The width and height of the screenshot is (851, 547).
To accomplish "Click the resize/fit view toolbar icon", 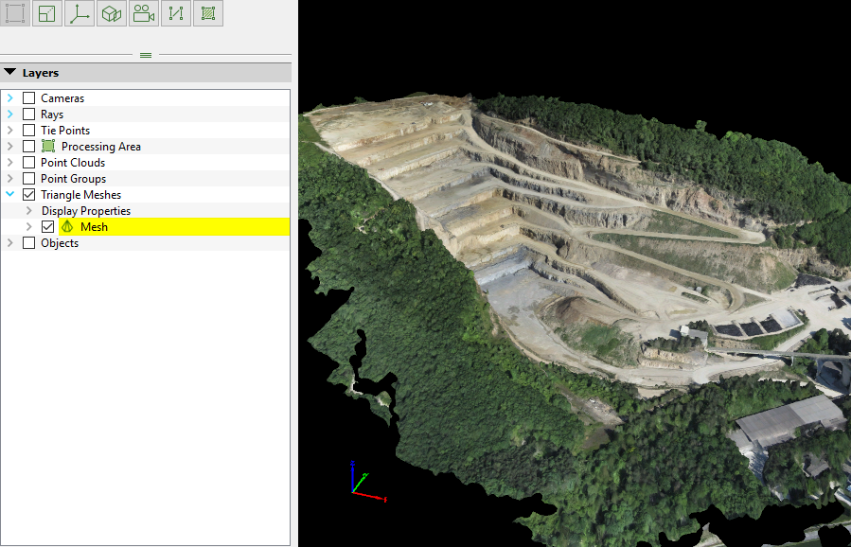I will pos(45,13).
